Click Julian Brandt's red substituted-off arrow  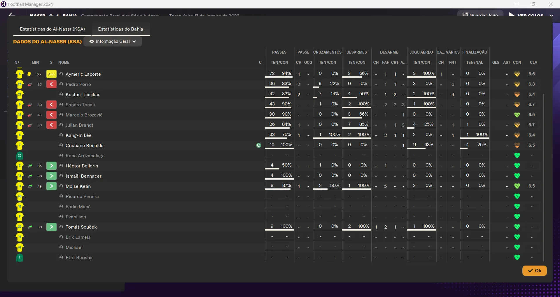click(x=51, y=125)
